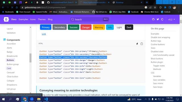Open Blog in the navbar

tap(50, 20)
